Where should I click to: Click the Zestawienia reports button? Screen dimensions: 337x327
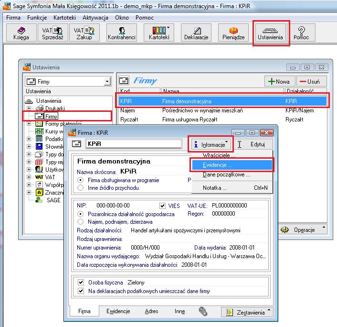point(247,312)
